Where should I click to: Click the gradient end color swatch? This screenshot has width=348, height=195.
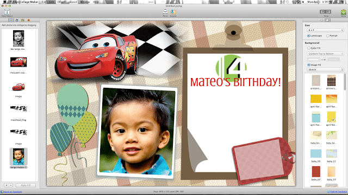click(x=333, y=59)
